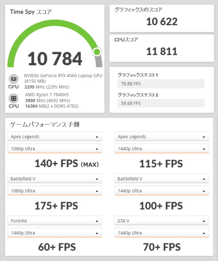Click the CPU chip icon
Image resolution: width=218 pixels, height=261 pixels.
[x=13, y=99]
